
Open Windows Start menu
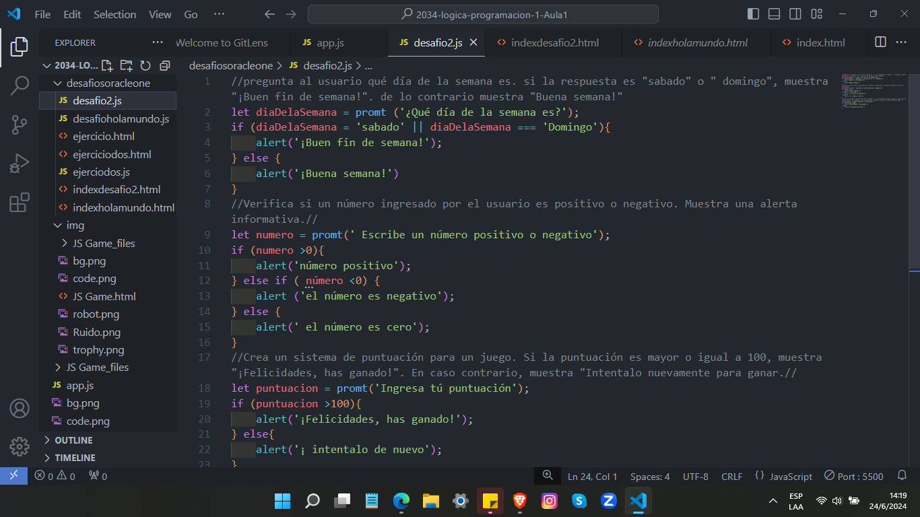click(x=283, y=501)
